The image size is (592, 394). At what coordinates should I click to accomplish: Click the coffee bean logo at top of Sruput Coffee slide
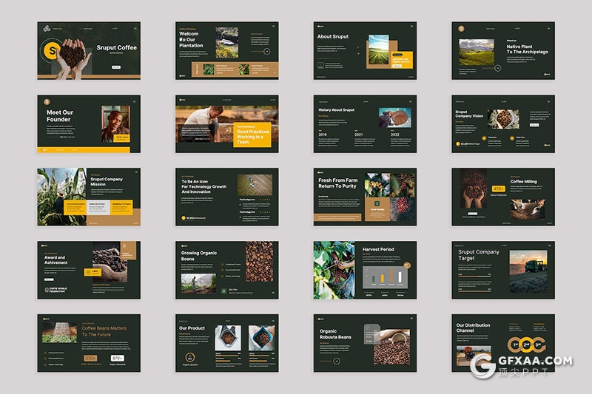[46, 30]
